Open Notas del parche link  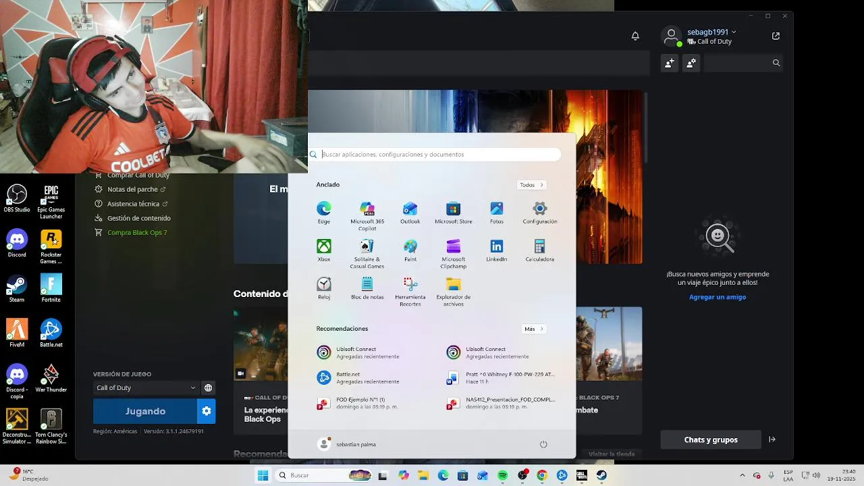pos(132,190)
